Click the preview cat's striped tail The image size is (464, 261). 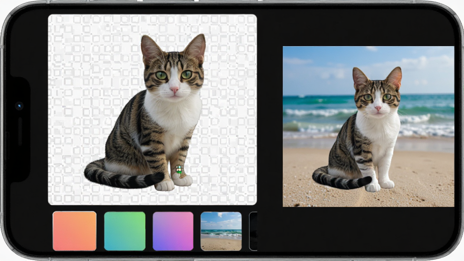[x=340, y=179]
